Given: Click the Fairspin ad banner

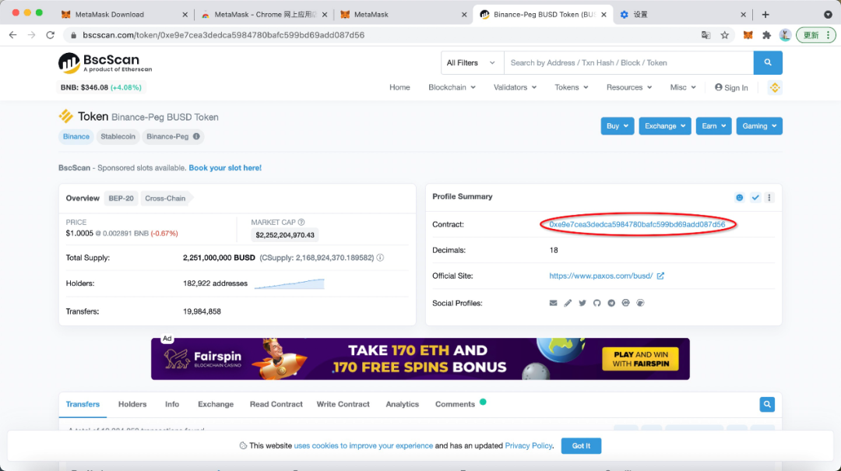Looking at the screenshot, I should (420, 359).
